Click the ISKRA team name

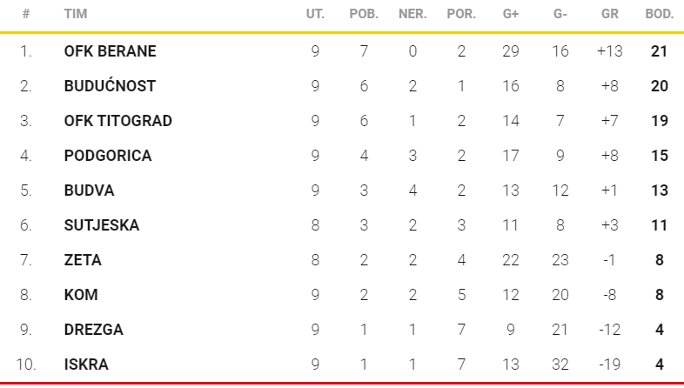[86, 365]
